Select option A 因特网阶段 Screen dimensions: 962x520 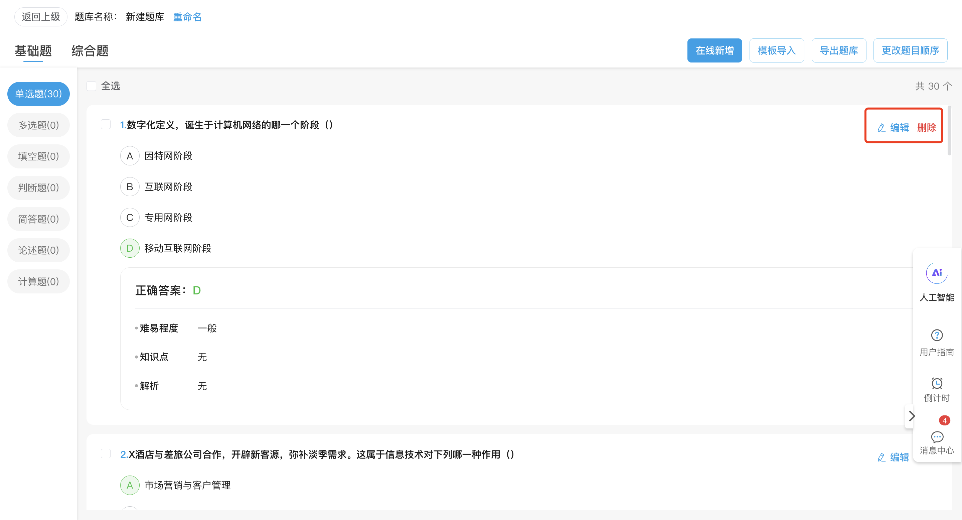[130, 156]
